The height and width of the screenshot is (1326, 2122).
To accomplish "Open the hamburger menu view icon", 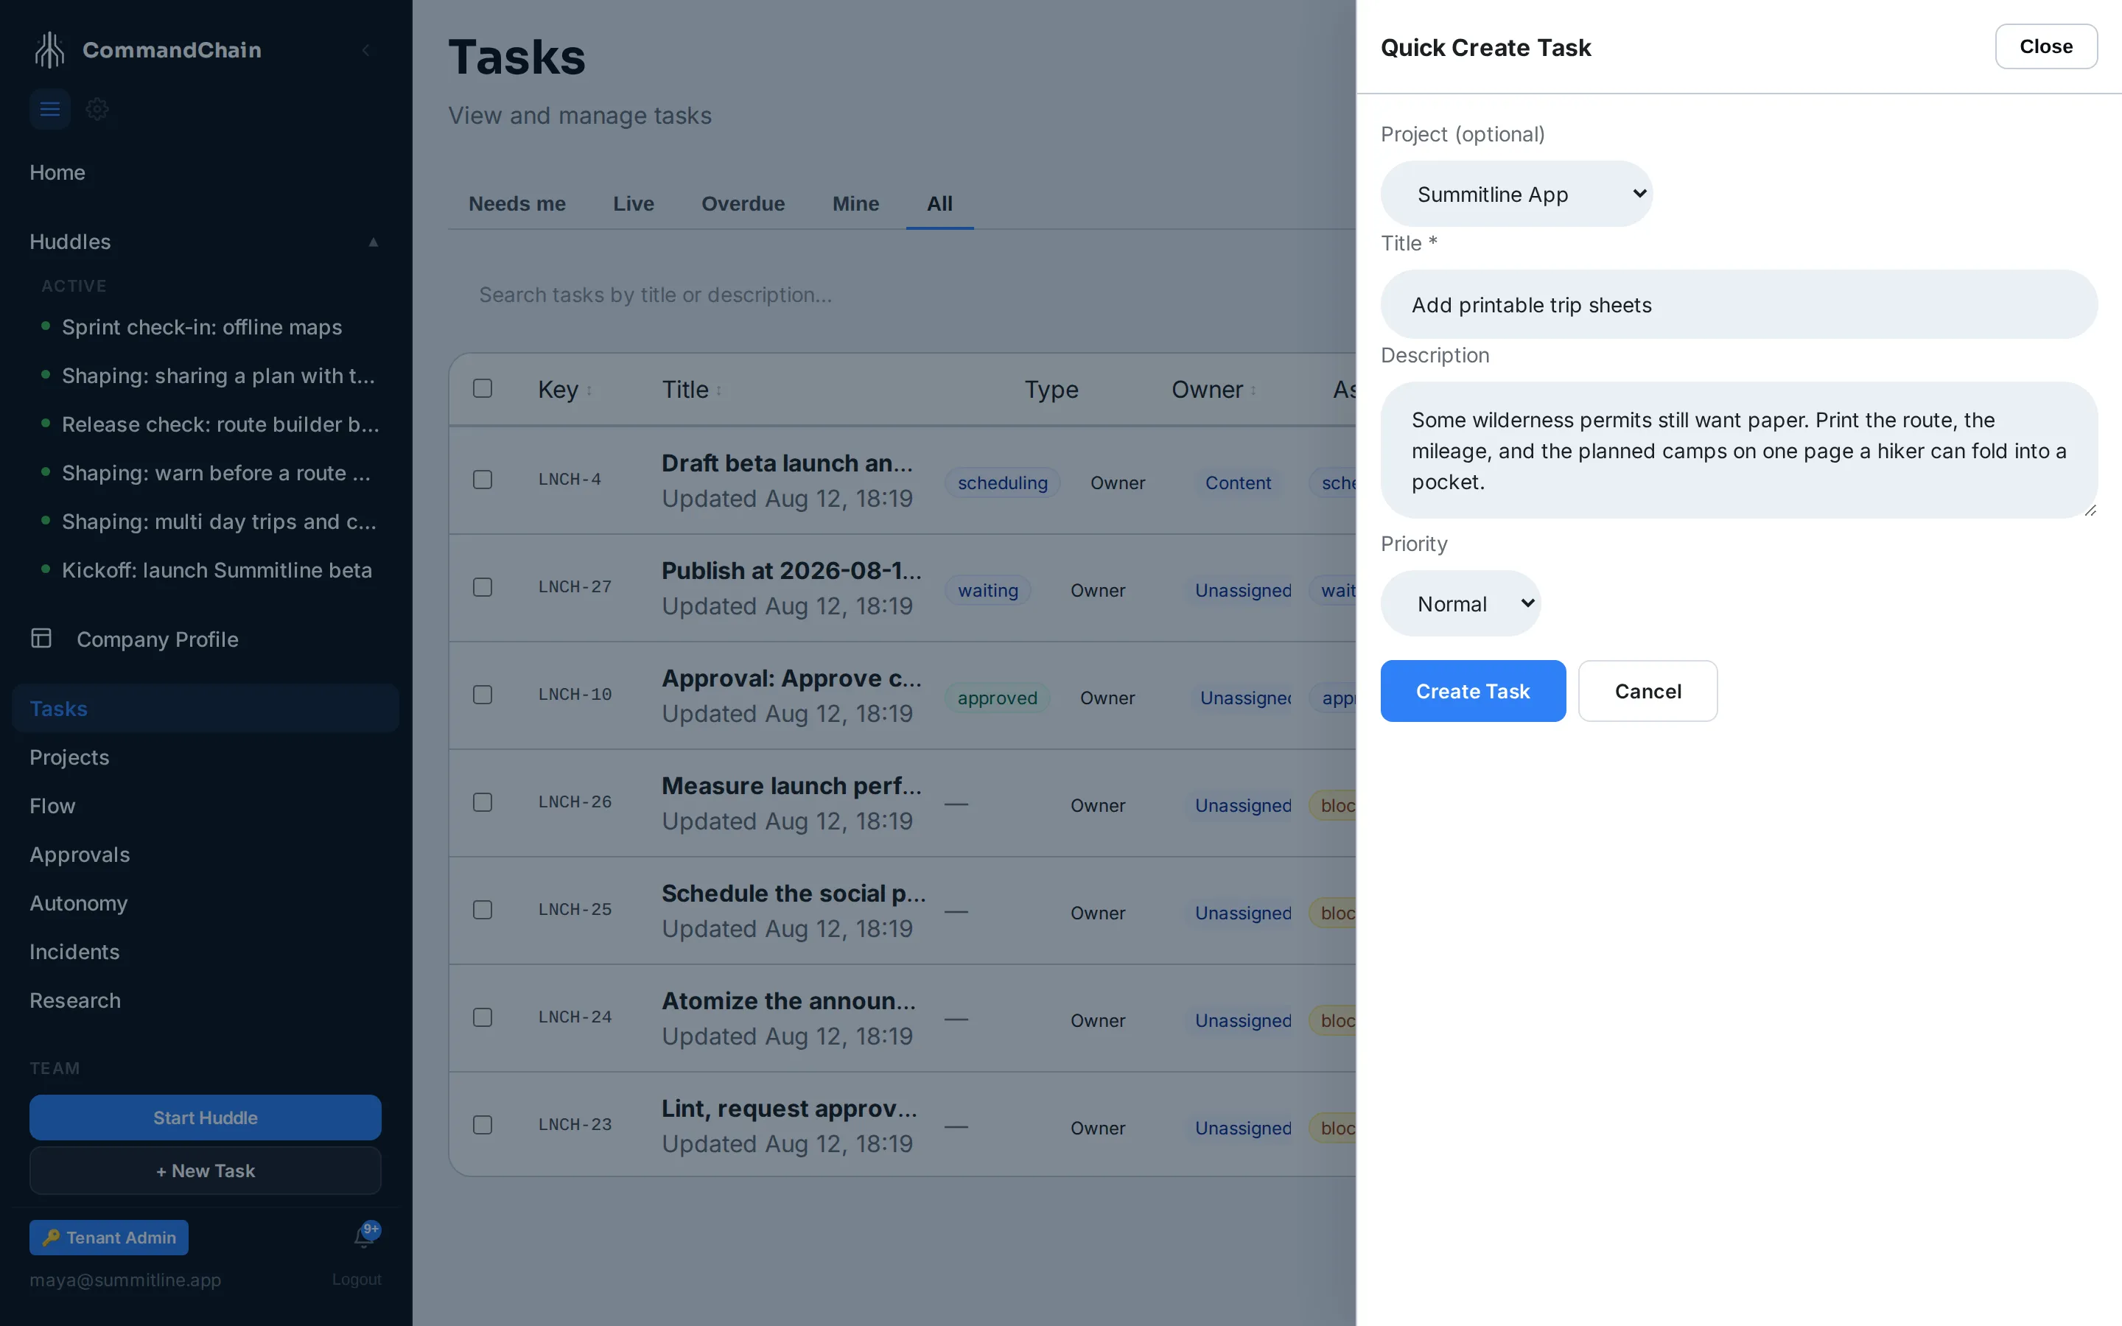I will (50, 109).
